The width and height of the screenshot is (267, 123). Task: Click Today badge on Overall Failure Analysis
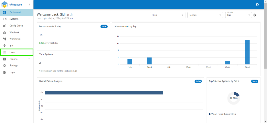click(198, 81)
